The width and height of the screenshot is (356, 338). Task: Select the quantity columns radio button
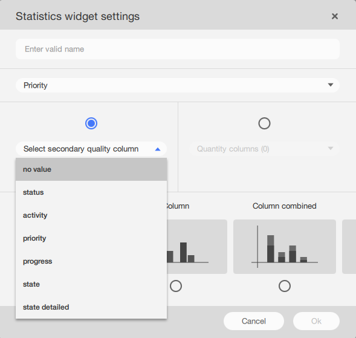[x=264, y=123]
